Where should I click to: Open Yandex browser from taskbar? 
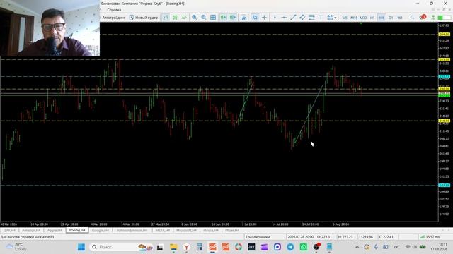point(187,247)
